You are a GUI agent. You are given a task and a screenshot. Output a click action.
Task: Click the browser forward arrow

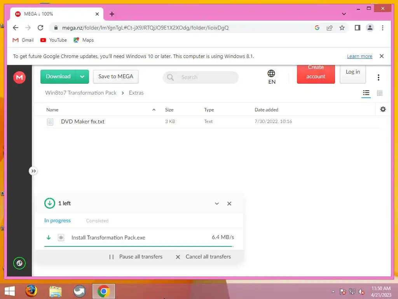[28, 28]
